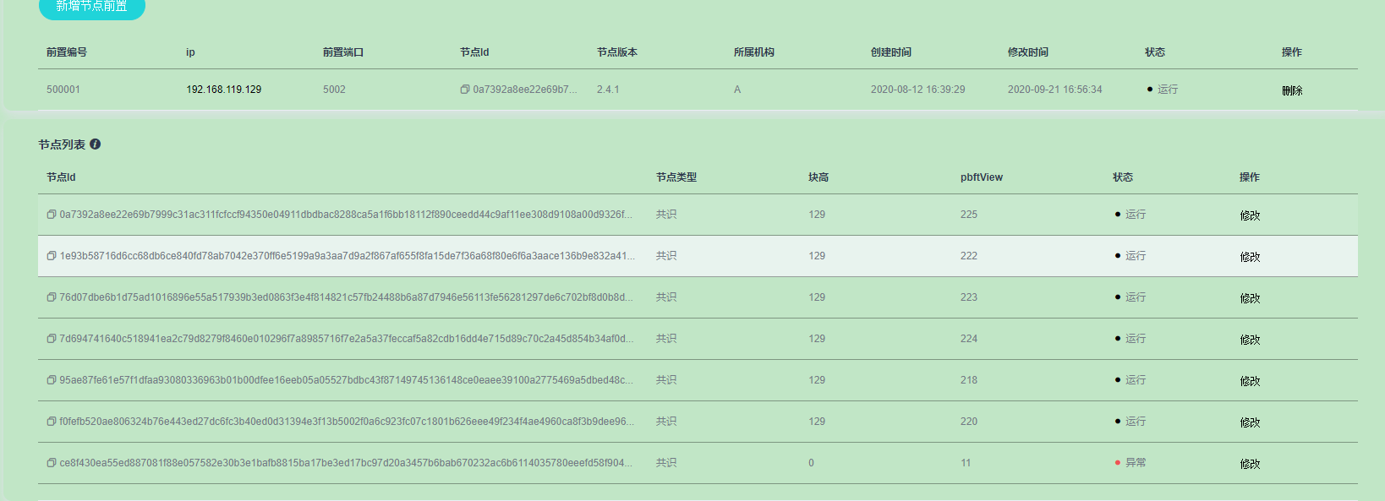Modify the abnormal node with pbftView 11
This screenshot has height=501, width=1385.
click(x=1250, y=464)
